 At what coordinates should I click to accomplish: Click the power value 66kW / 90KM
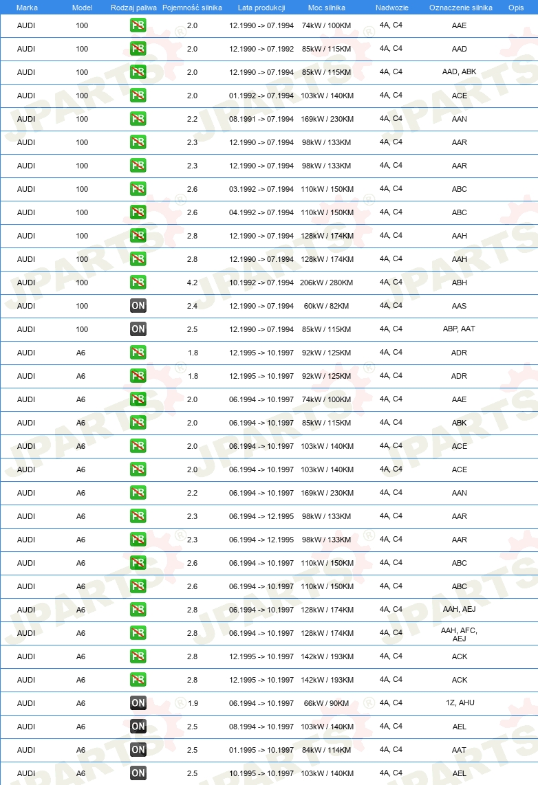tap(327, 703)
